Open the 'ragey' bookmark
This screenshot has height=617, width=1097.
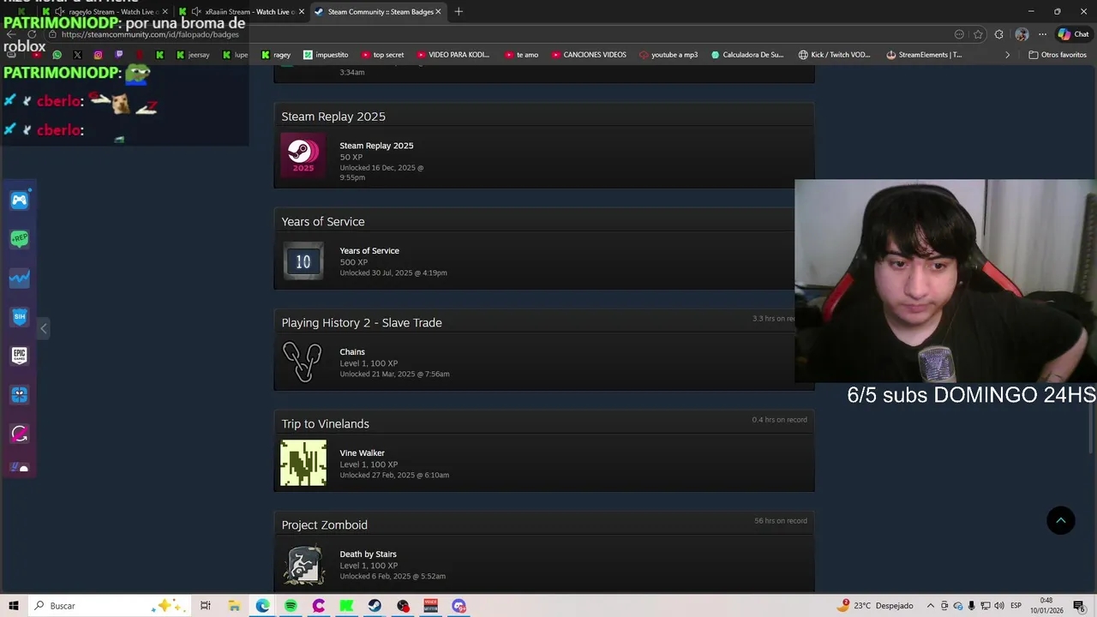pos(275,55)
